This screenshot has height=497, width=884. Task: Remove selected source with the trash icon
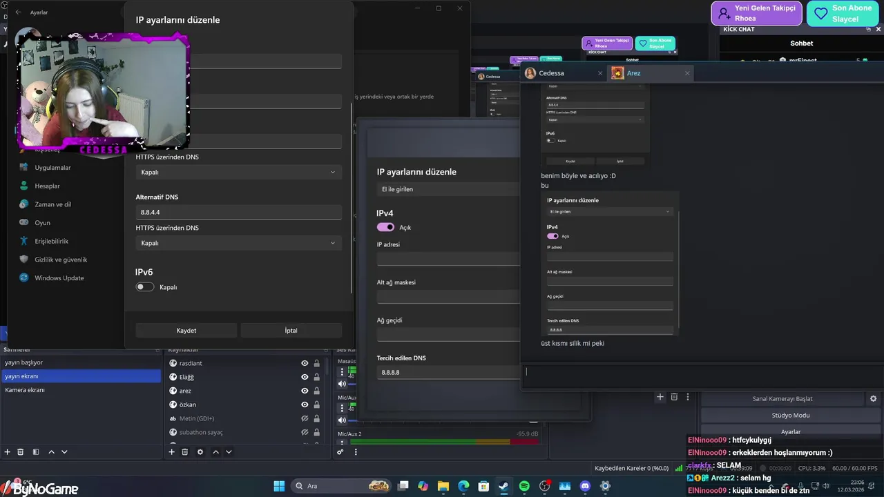[185, 452]
